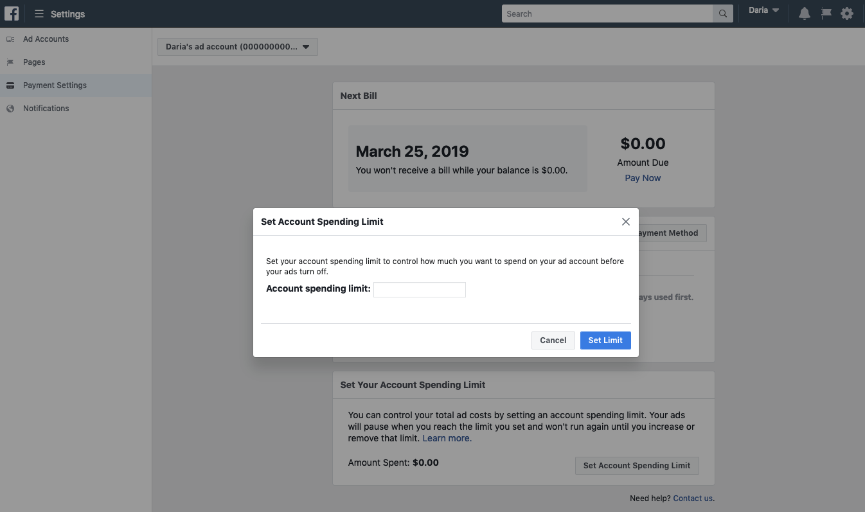
Task: Click the Ad Accounts sidebar icon
Action: click(10, 39)
